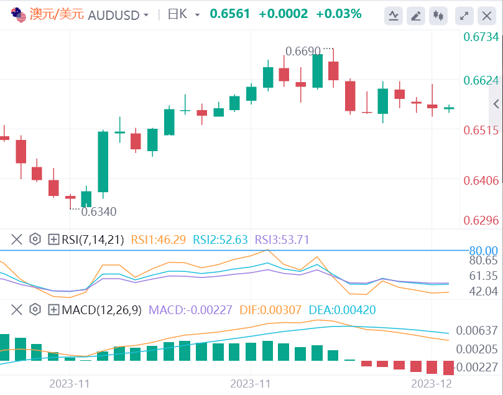Open MACD indicator settings hexagon

click(x=35, y=310)
